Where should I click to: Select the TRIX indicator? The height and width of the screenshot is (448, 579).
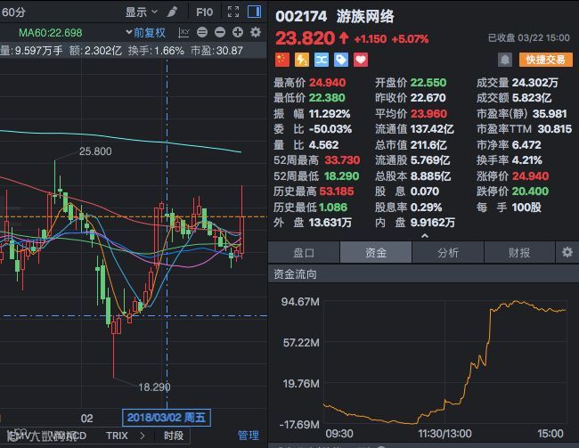click(x=117, y=436)
